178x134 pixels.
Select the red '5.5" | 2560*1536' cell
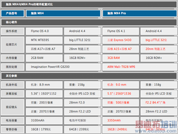point(121,94)
